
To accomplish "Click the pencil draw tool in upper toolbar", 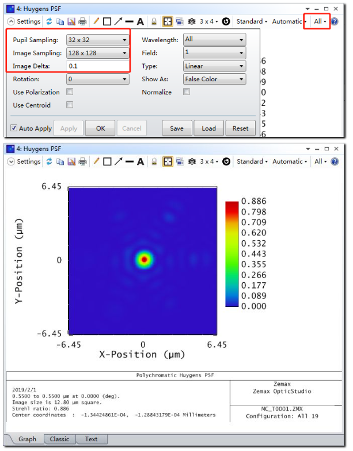I will [96, 21].
